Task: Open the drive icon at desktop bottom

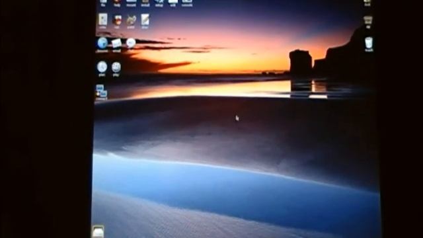Action: pos(98,231)
